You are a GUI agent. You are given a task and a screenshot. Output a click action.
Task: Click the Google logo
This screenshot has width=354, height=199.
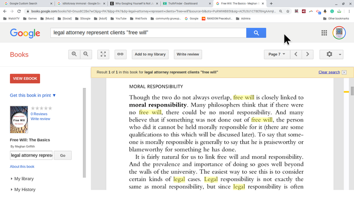(x=25, y=33)
